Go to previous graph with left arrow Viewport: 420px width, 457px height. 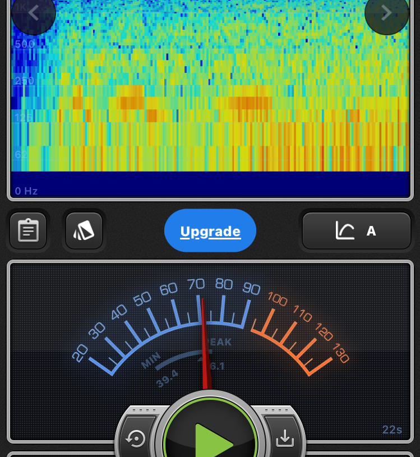pyautogui.click(x=33, y=12)
